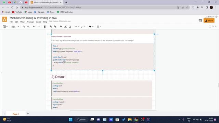
Task: Delete the selected shape with trash icon
Action: coord(45,27)
